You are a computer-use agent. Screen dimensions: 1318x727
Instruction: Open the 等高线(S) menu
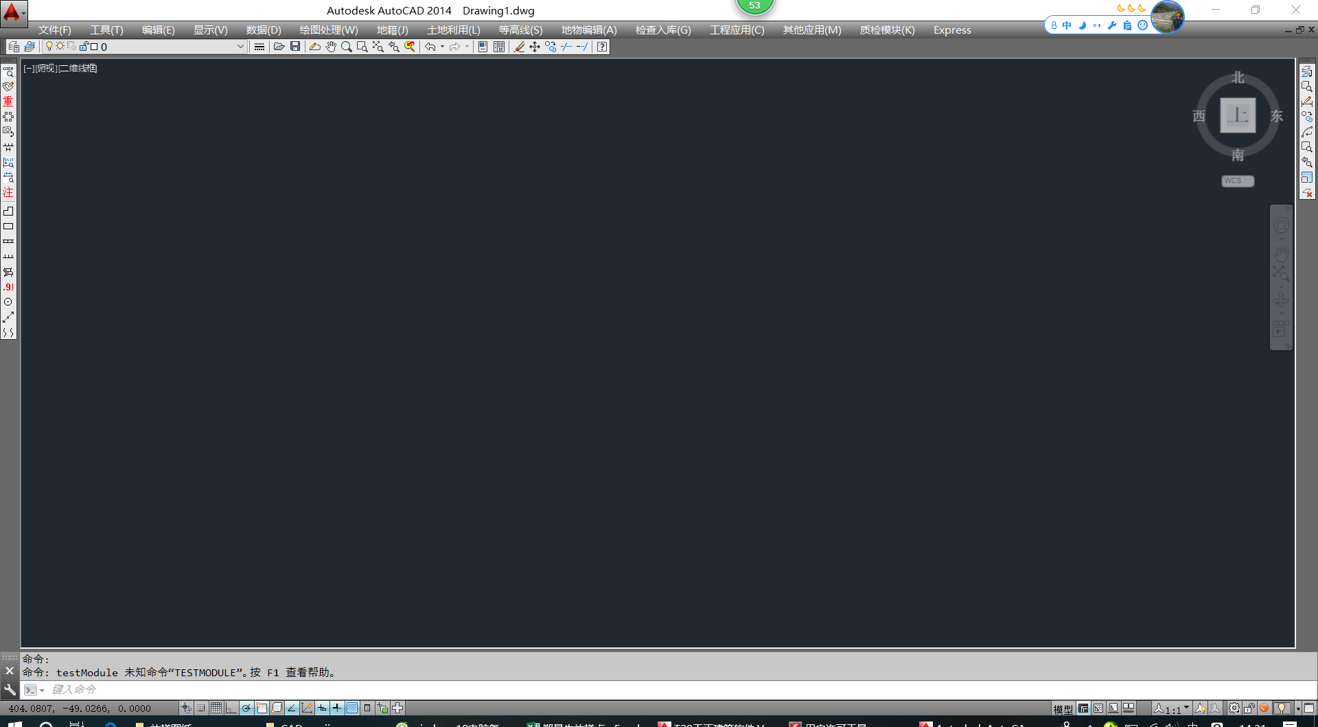520,30
